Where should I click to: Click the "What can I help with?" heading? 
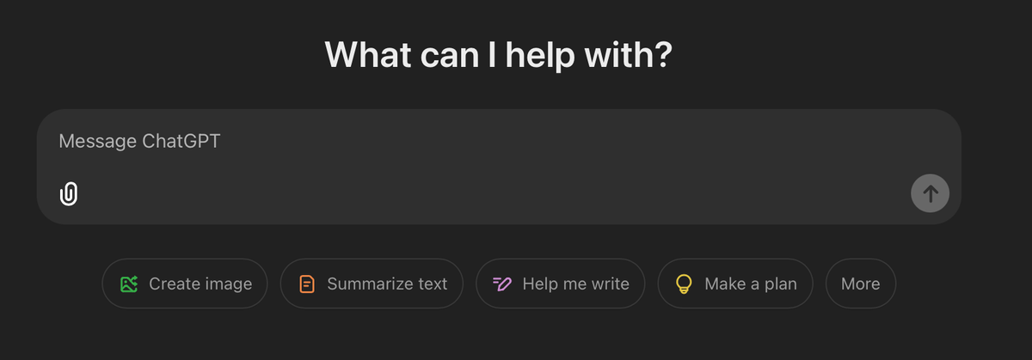point(498,55)
